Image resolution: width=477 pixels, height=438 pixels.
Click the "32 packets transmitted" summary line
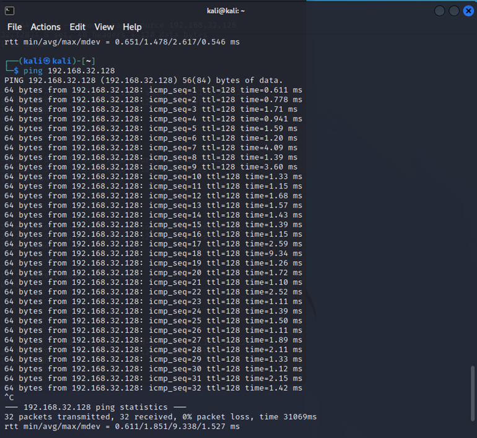[160, 417]
